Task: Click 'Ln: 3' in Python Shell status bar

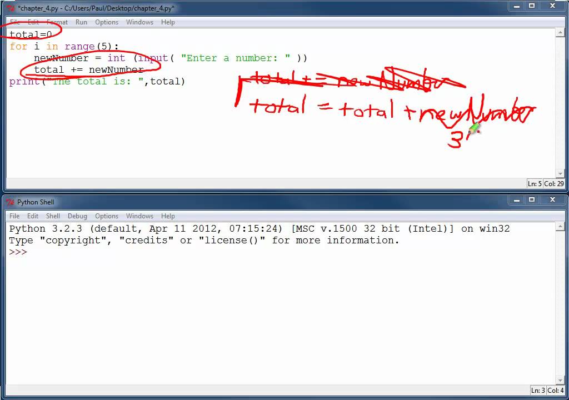Action: click(538, 390)
